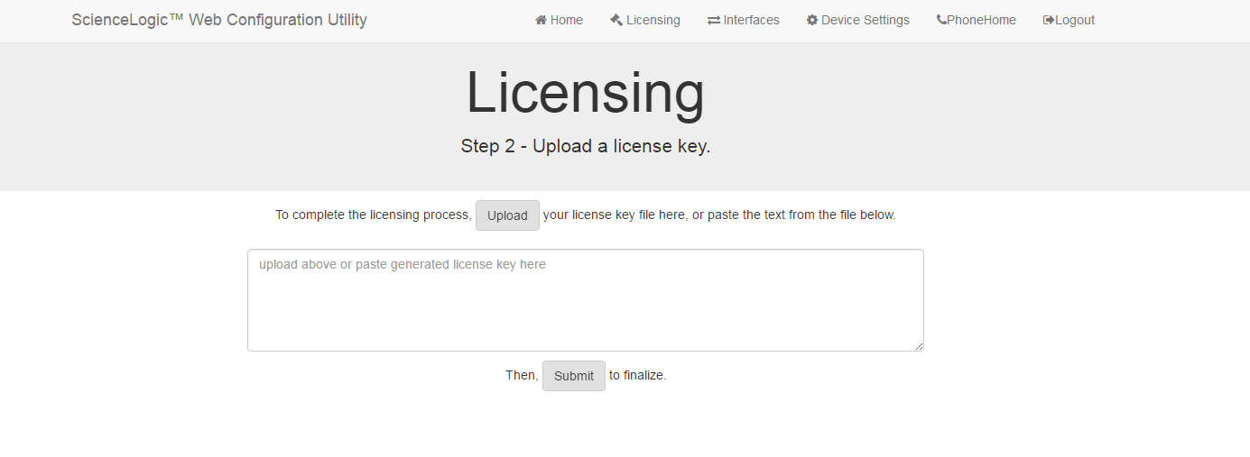1250x457 pixels.
Task: Click the large Licensing page heading
Action: pos(585,93)
